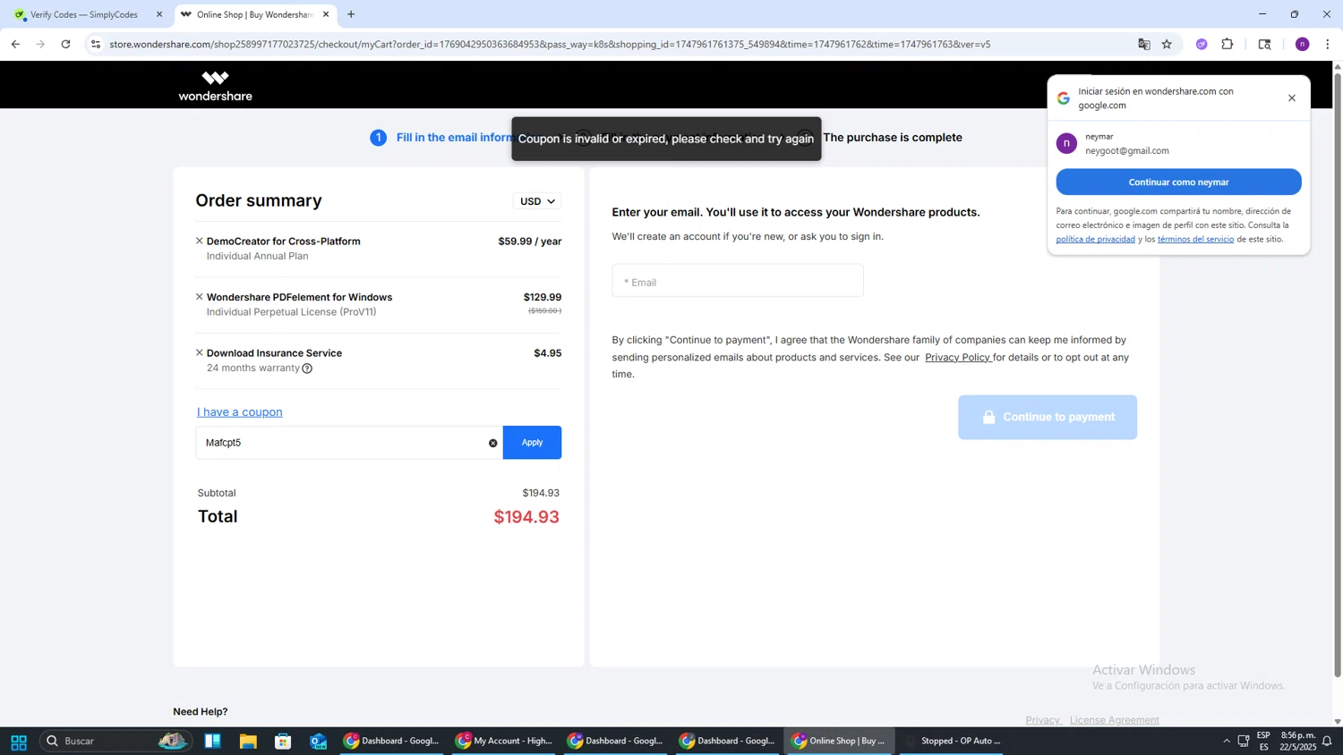Screen dimensions: 1343x755
Task: Open footer License Agreement link
Action: (x=1114, y=720)
